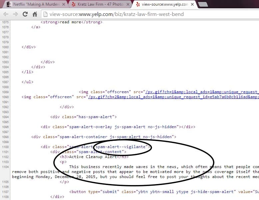Click Yelp favicon on Kratz Law Firm tab
The height and width of the screenshot is (200, 259).
74,4
